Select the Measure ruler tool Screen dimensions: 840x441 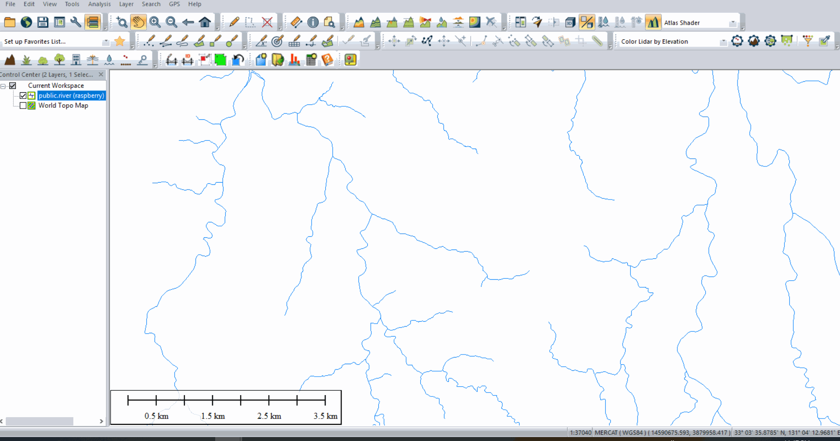click(x=296, y=22)
